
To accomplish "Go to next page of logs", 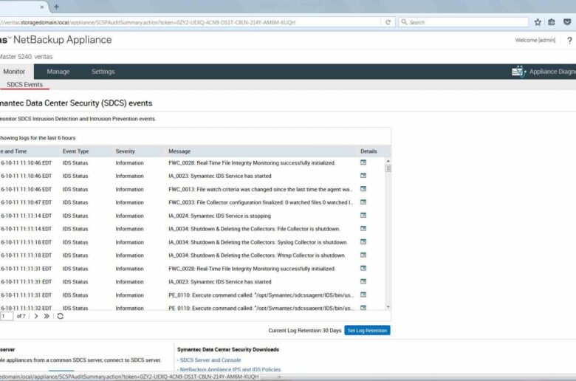I will [x=36, y=316].
